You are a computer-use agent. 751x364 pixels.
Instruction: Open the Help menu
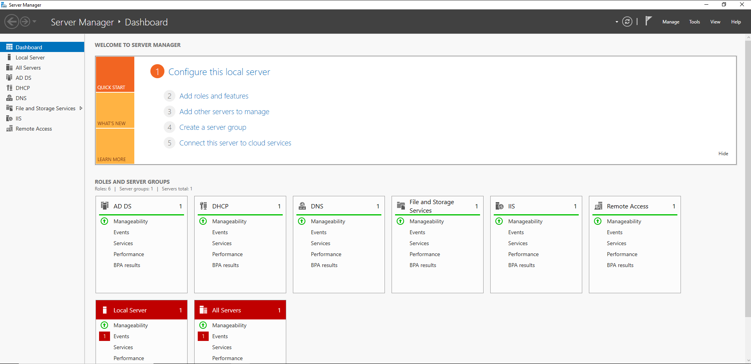pyautogui.click(x=736, y=22)
